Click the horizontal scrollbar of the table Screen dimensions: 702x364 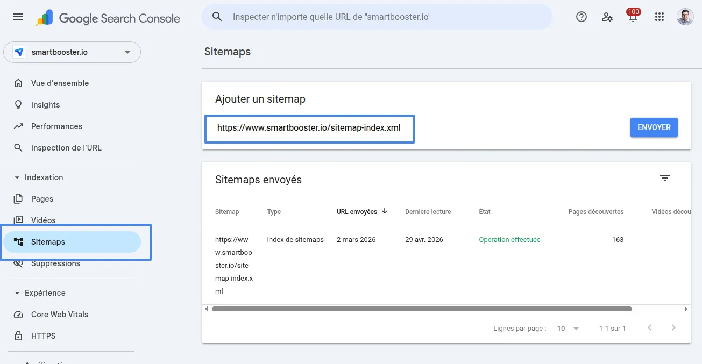pos(422,309)
